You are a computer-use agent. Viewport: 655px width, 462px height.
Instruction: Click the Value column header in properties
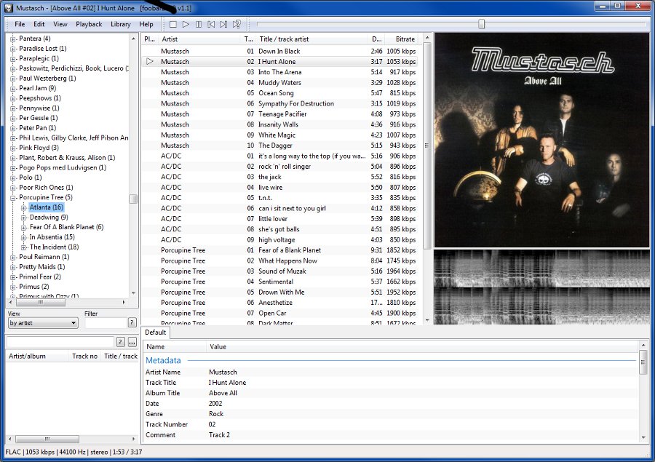pyautogui.click(x=422, y=347)
